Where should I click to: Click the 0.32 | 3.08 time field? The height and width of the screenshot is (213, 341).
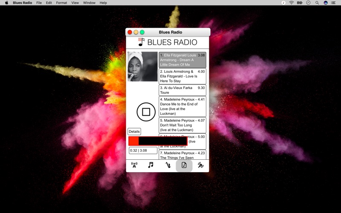pyautogui.click(x=143, y=150)
